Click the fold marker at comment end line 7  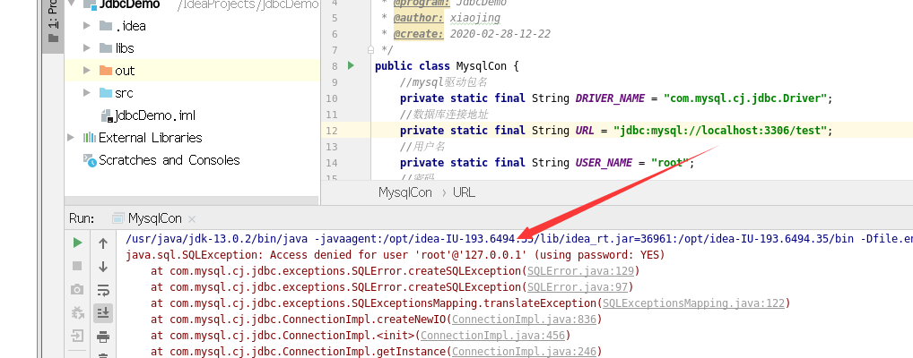(x=371, y=50)
